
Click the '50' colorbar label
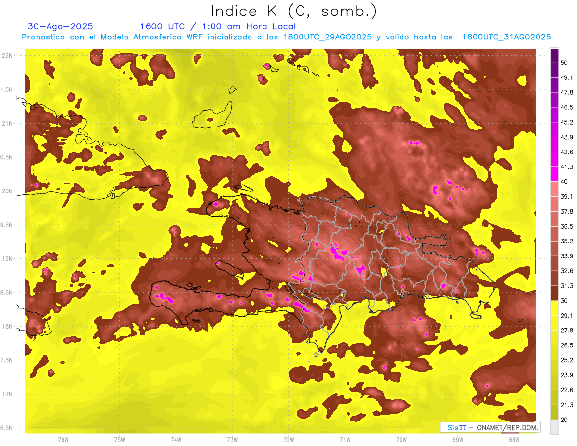click(564, 63)
